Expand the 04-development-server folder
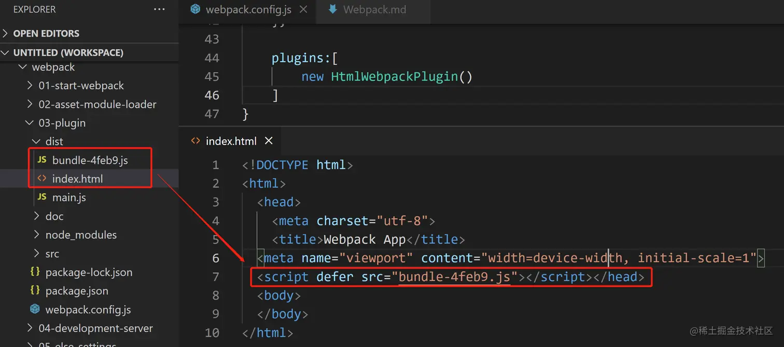Image resolution: width=784 pixels, height=347 pixels. (x=30, y=328)
